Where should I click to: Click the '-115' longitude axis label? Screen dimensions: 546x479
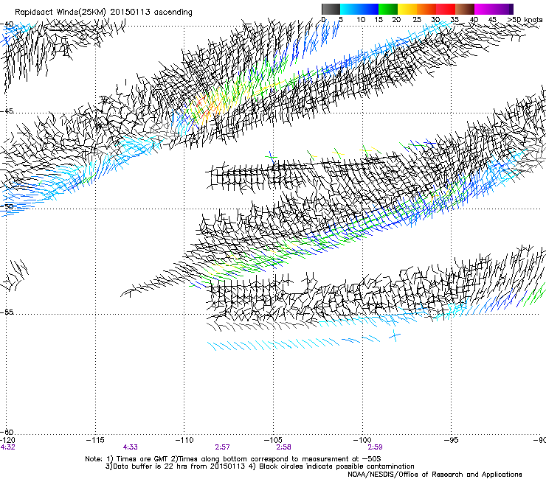[x=95, y=441]
